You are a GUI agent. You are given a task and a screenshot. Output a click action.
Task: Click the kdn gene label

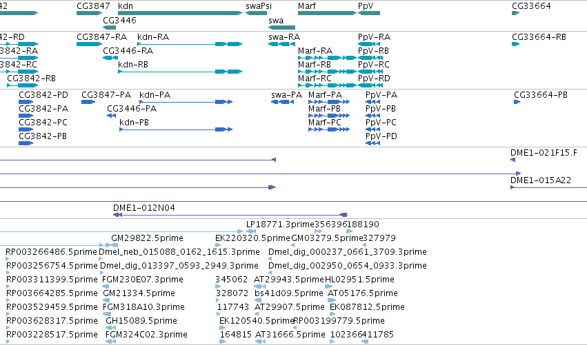point(126,6)
